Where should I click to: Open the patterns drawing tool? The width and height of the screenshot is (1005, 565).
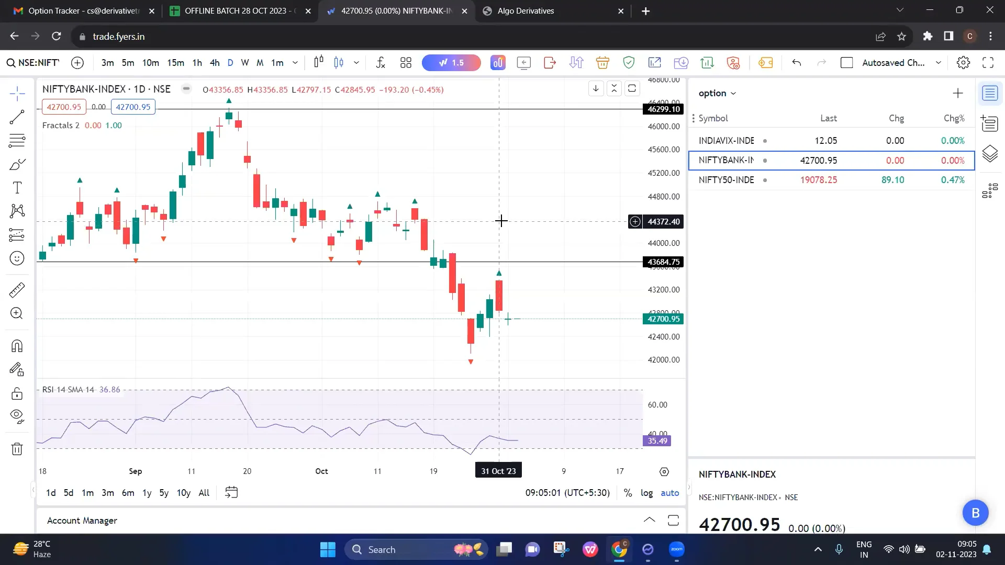(17, 211)
